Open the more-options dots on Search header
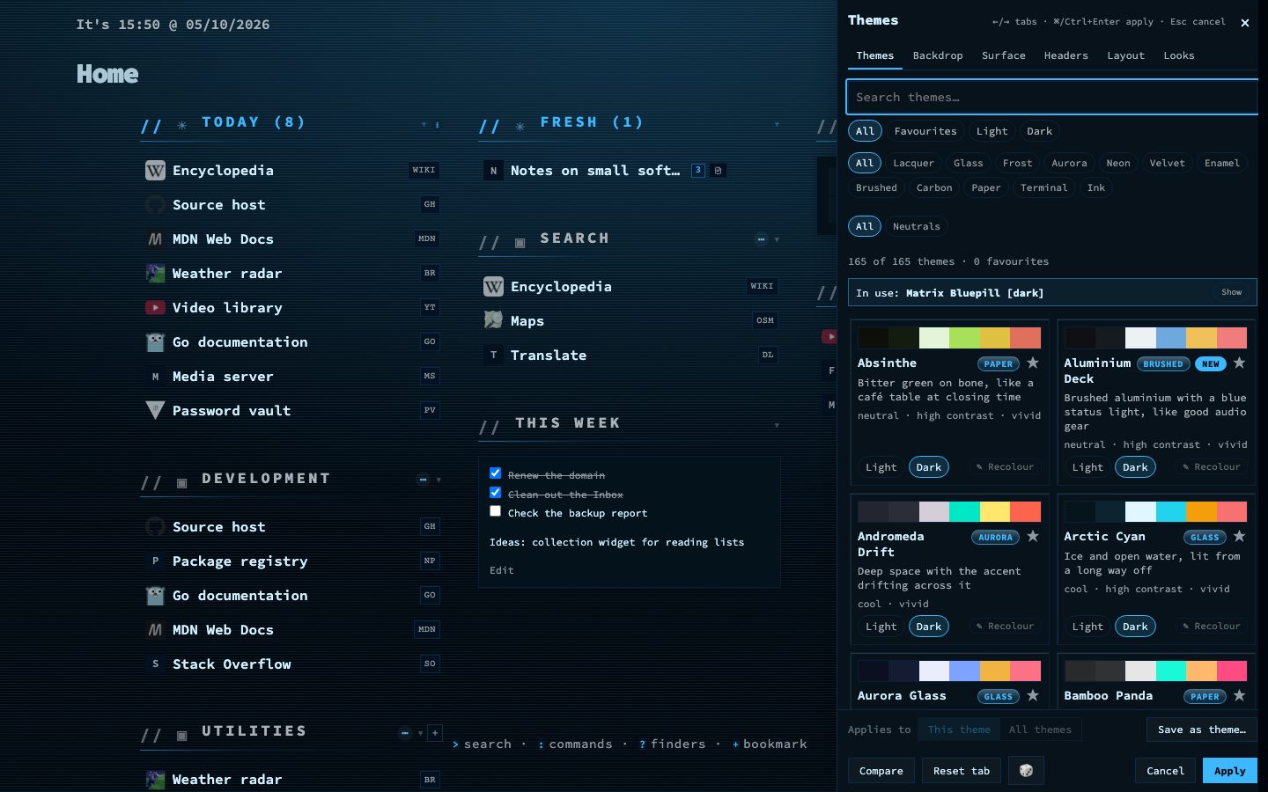The image size is (1268, 792). [761, 238]
